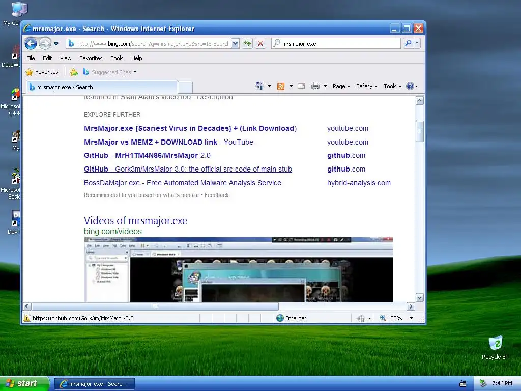Image resolution: width=521 pixels, height=391 pixels.
Task: Expand the Print dropdown arrow
Action: pos(325,86)
